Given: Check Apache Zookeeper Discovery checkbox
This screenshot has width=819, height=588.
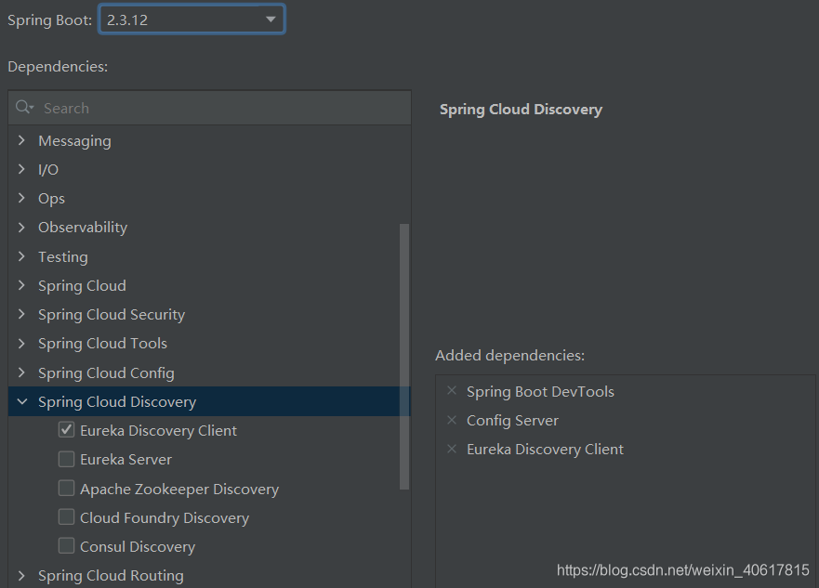Looking at the screenshot, I should coord(66,489).
